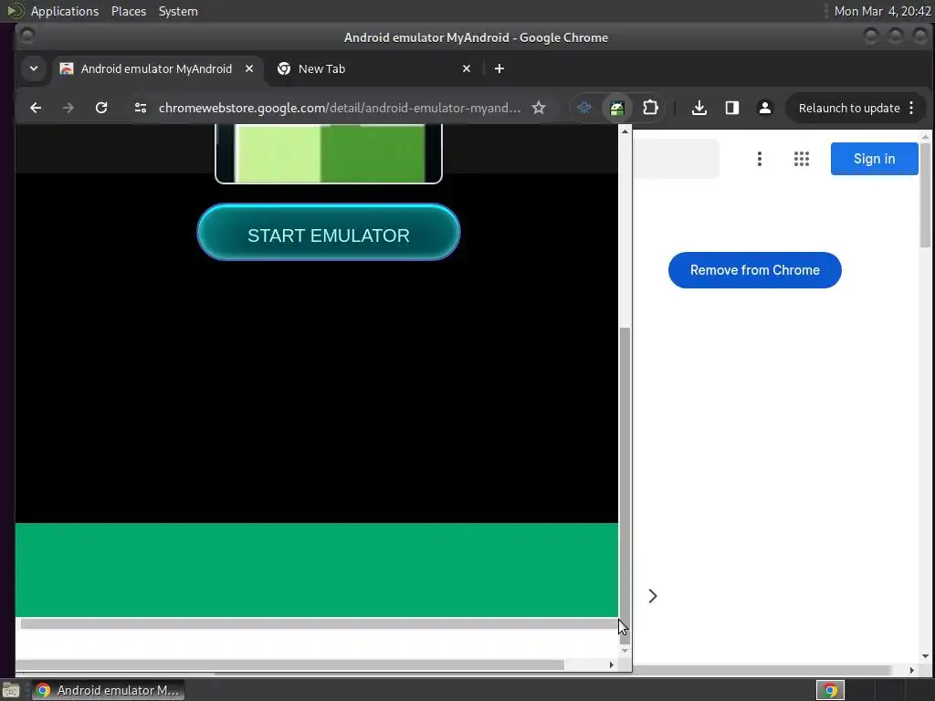Close the New Tab tab
The image size is (935, 701).
[467, 68]
